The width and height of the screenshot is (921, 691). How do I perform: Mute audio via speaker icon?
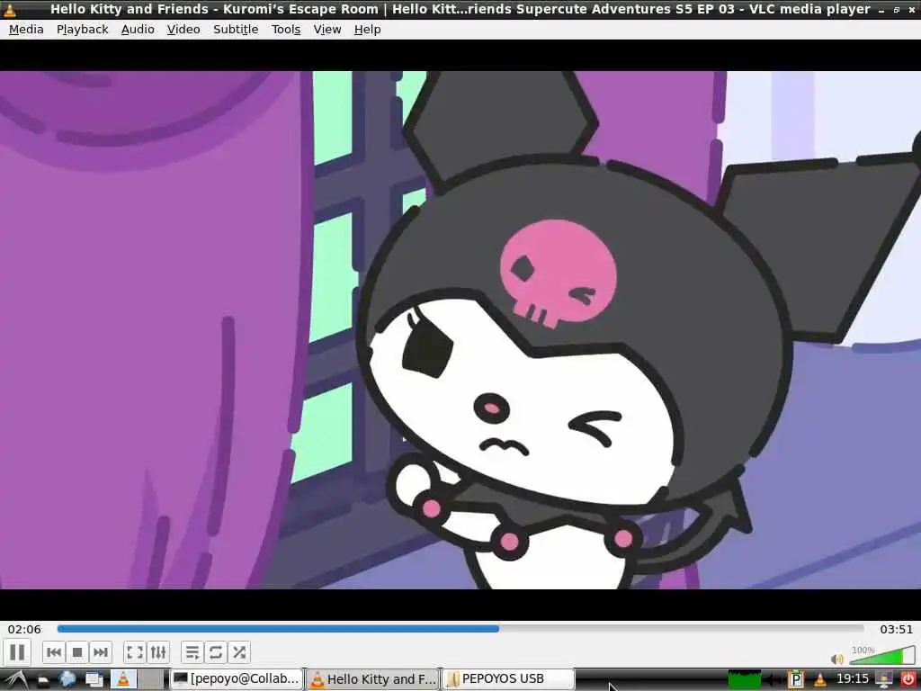pos(837,659)
